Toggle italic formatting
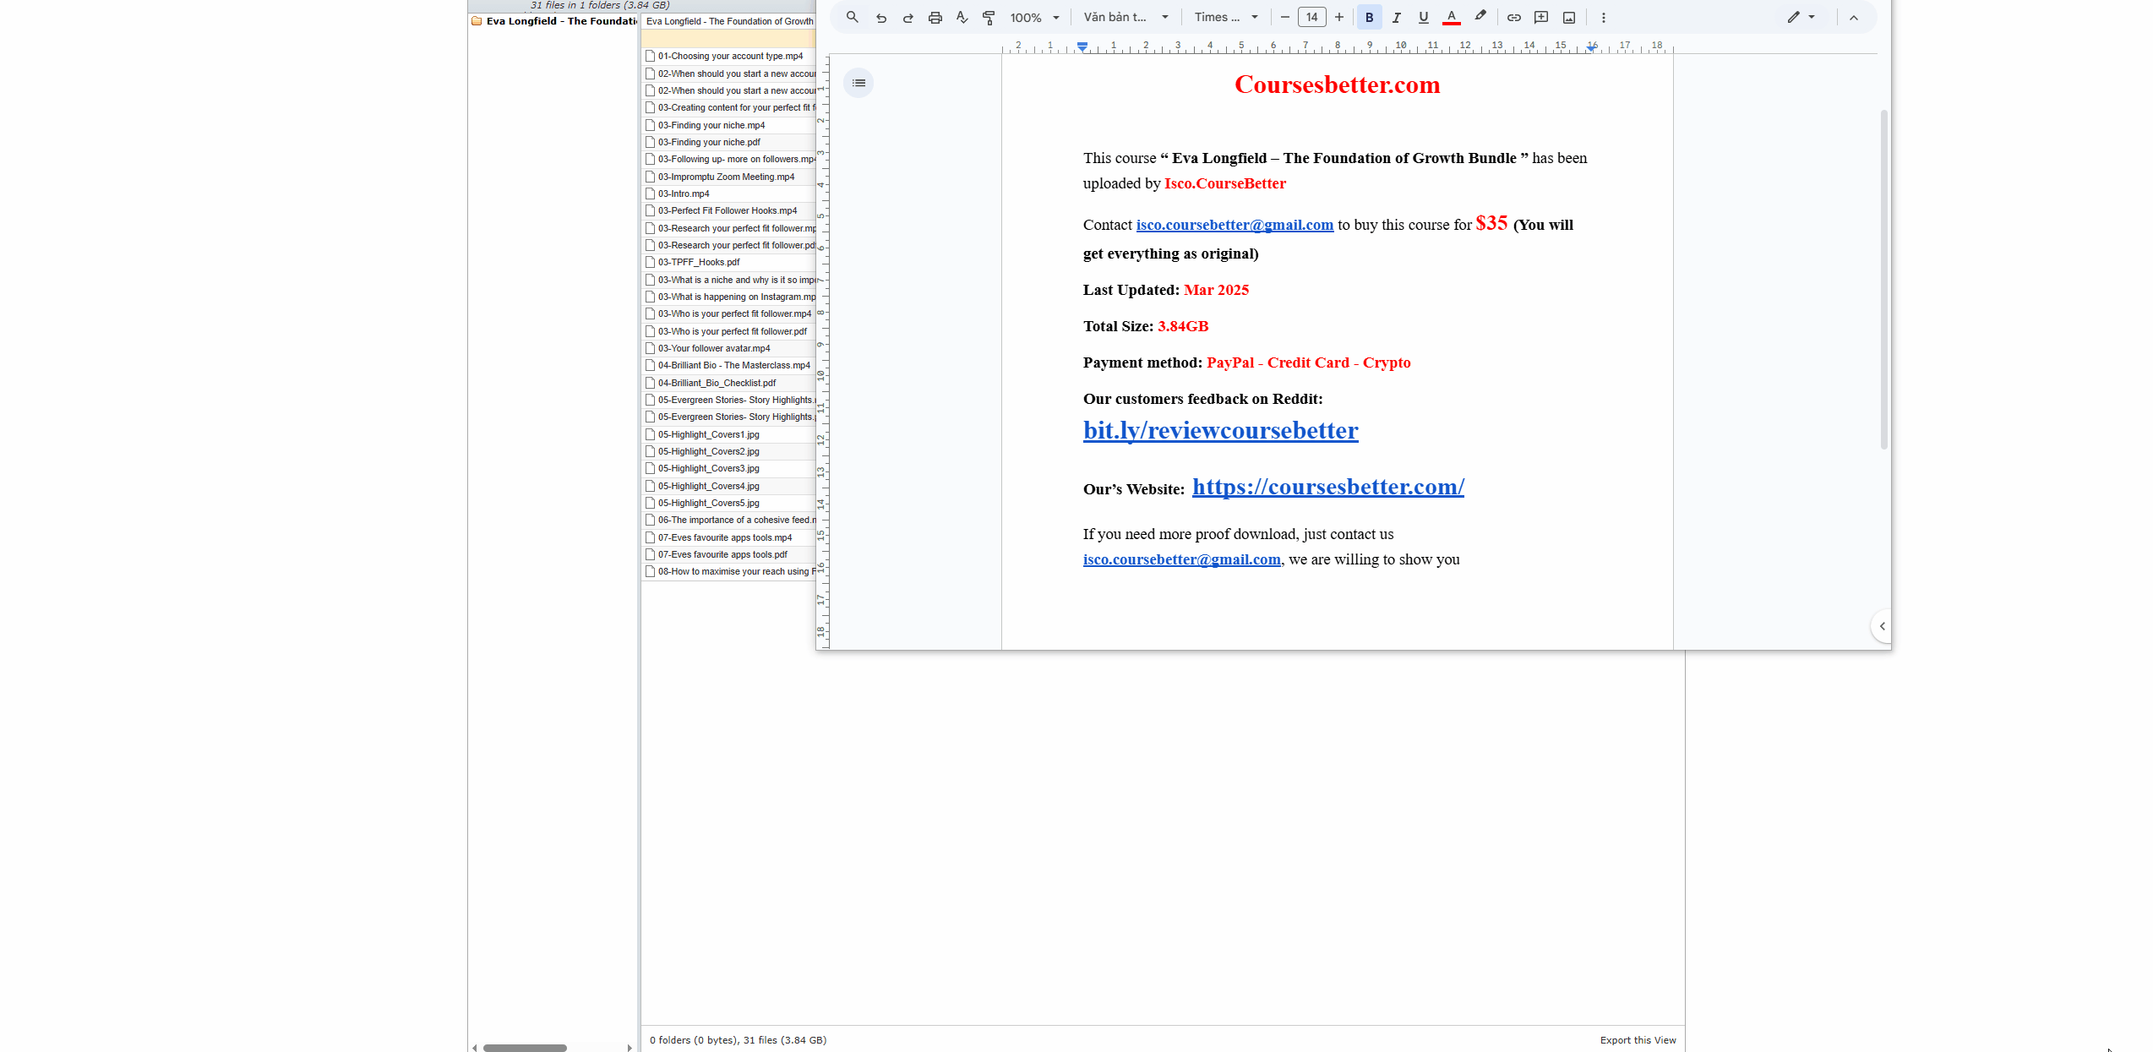 coord(1396,18)
